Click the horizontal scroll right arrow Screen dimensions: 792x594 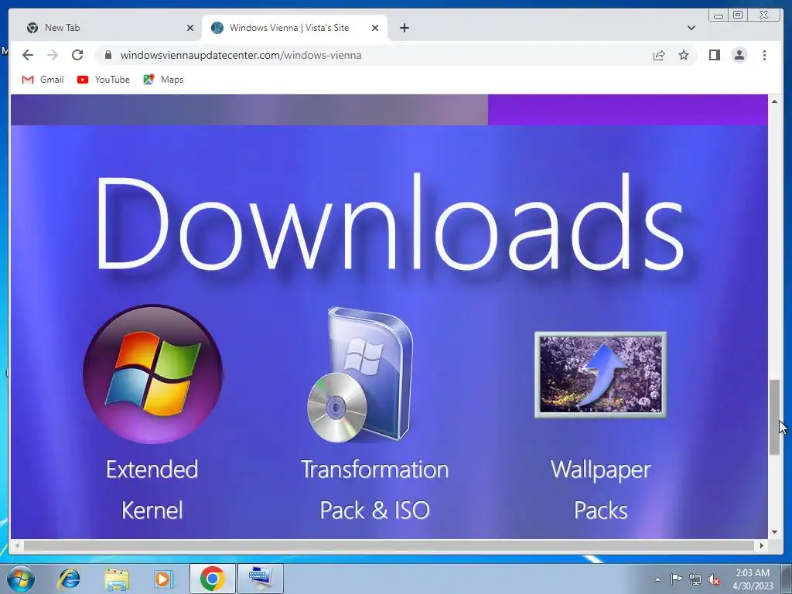(x=762, y=545)
